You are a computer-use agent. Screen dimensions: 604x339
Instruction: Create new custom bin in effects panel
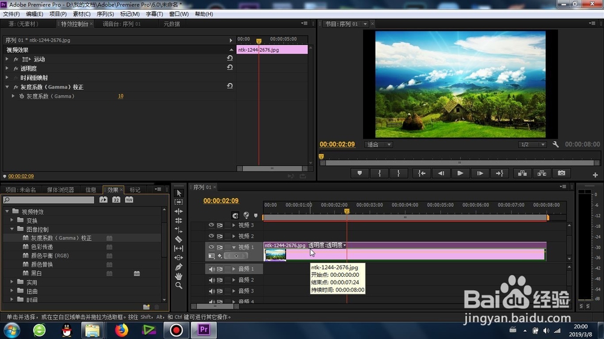pos(146,306)
